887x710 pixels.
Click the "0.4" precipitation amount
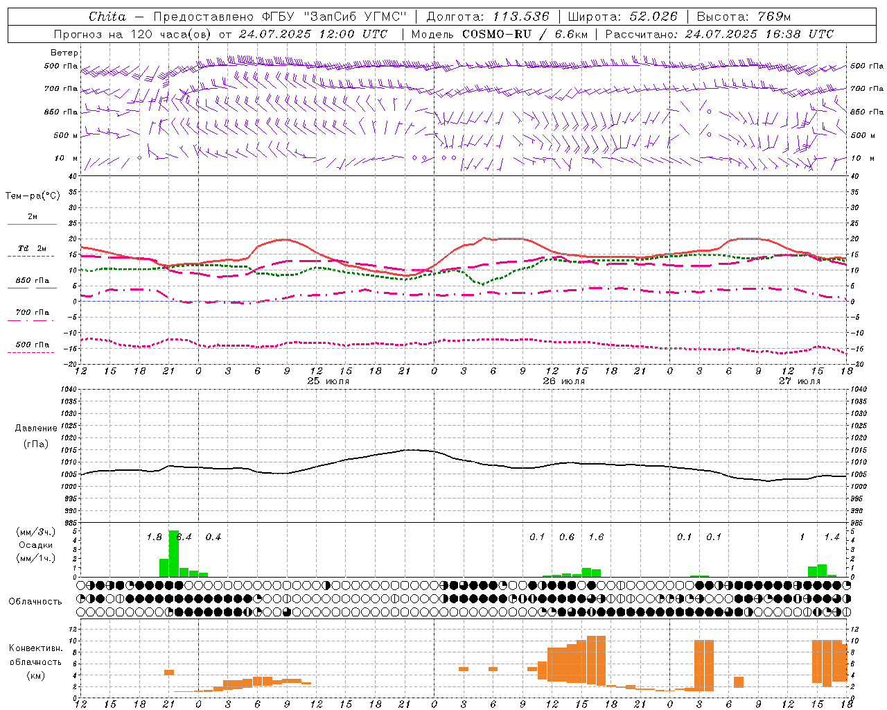click(213, 537)
